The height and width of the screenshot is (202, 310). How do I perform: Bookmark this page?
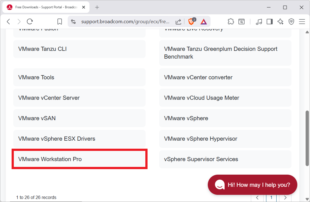(59, 22)
